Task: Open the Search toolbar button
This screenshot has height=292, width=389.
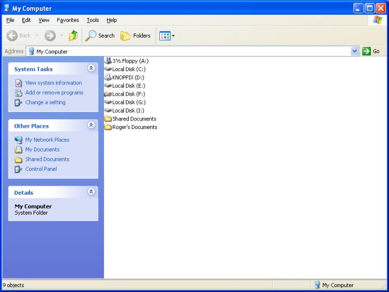Action: tap(100, 36)
